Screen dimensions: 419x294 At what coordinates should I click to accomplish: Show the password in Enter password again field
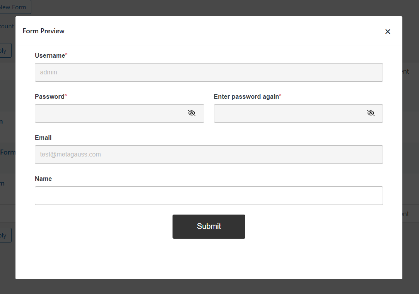[x=371, y=113]
